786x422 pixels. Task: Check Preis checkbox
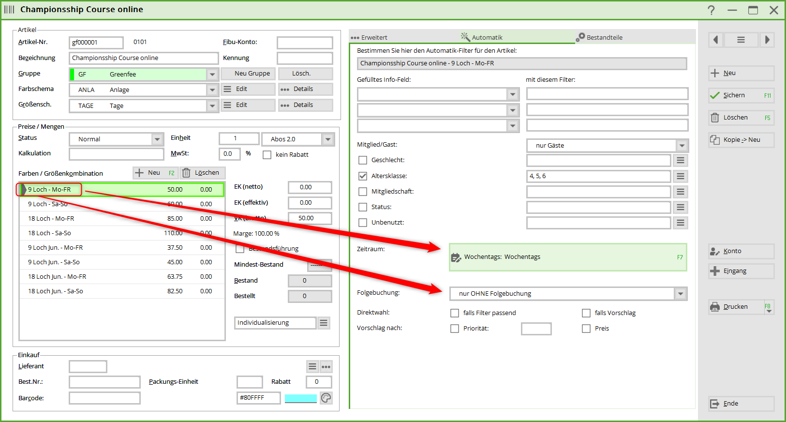click(x=586, y=329)
